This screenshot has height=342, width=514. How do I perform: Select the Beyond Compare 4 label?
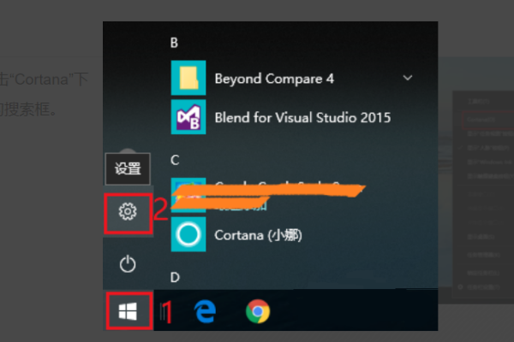(x=274, y=79)
